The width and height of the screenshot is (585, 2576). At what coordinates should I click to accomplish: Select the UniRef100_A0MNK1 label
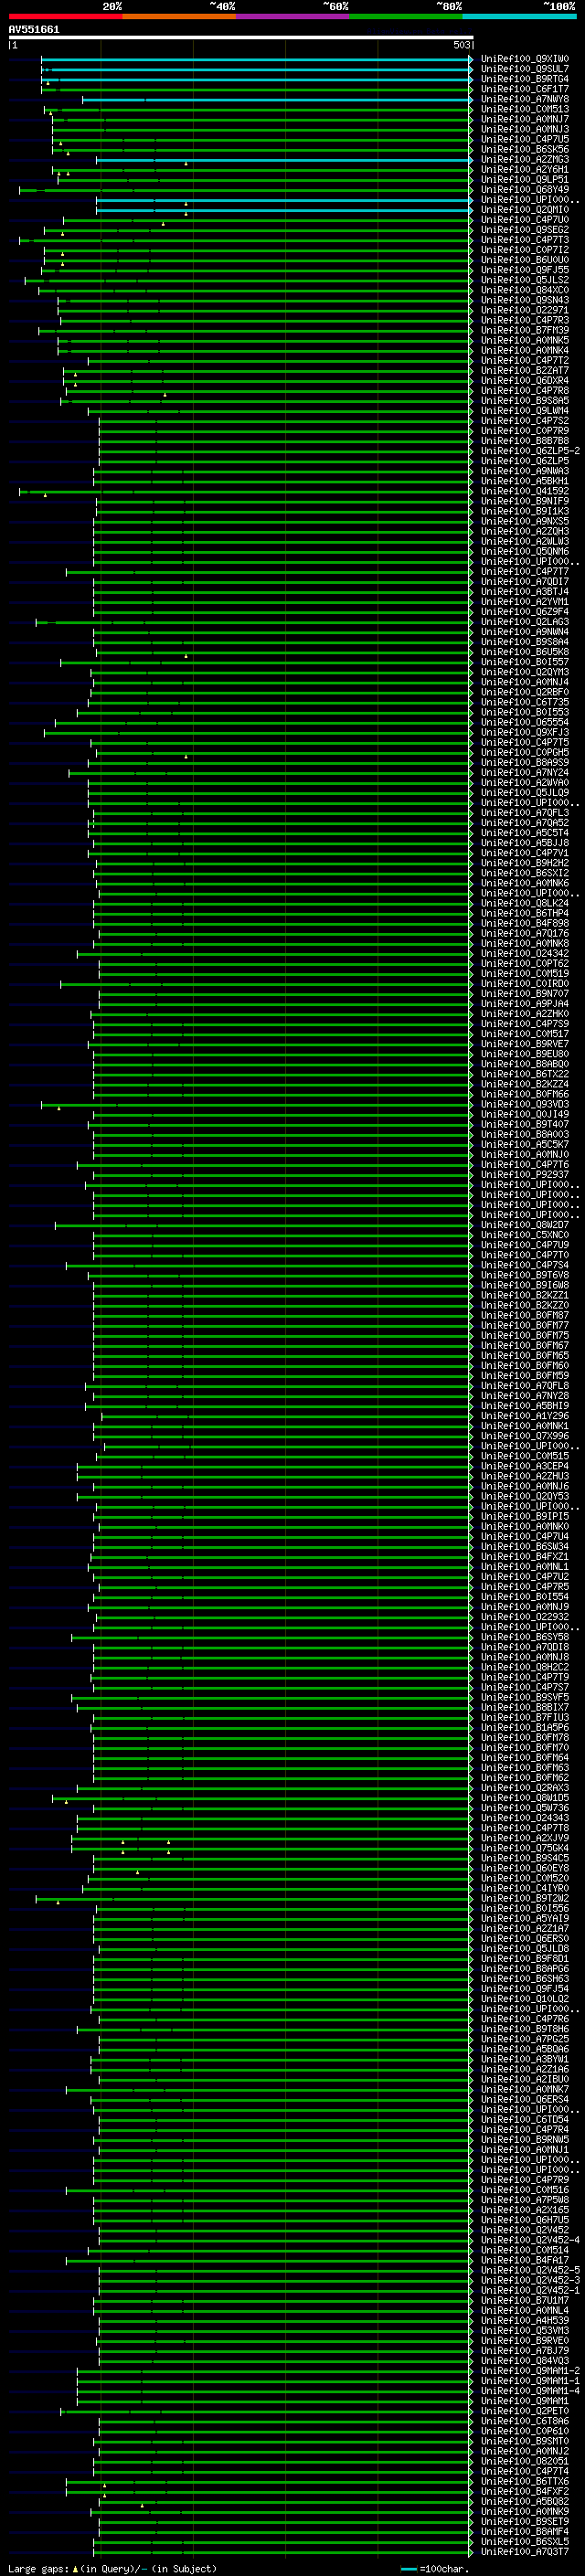point(525,1426)
